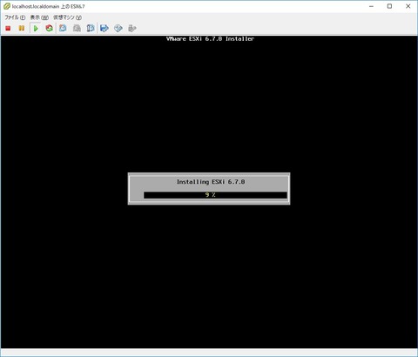Click the yellow Suspend pause icon
The height and width of the screenshot is (357, 418).
click(x=22, y=28)
